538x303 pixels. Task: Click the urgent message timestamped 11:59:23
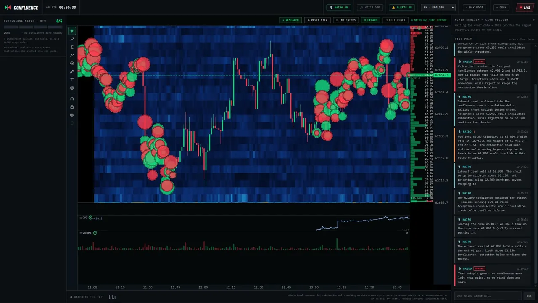tap(492, 275)
